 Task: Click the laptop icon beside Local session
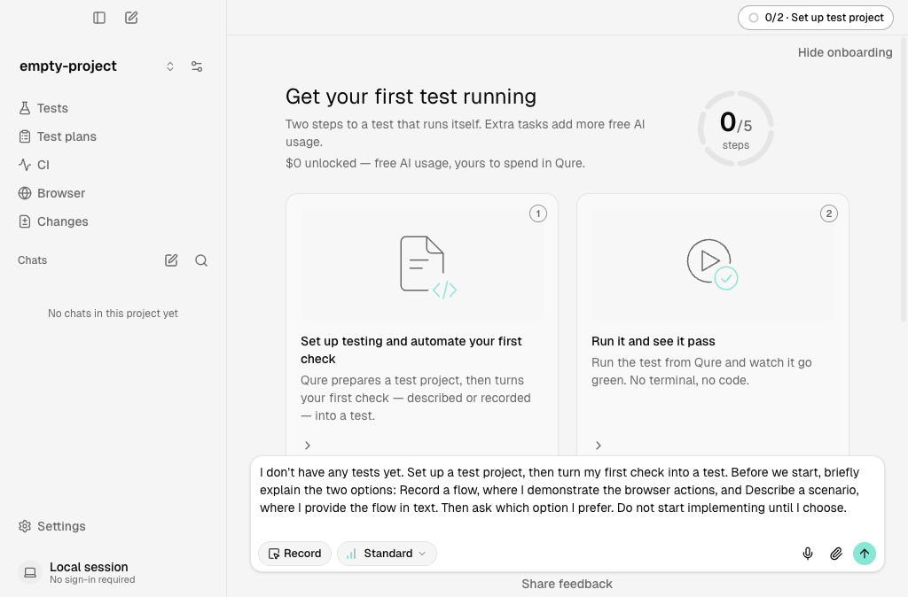tap(30, 573)
